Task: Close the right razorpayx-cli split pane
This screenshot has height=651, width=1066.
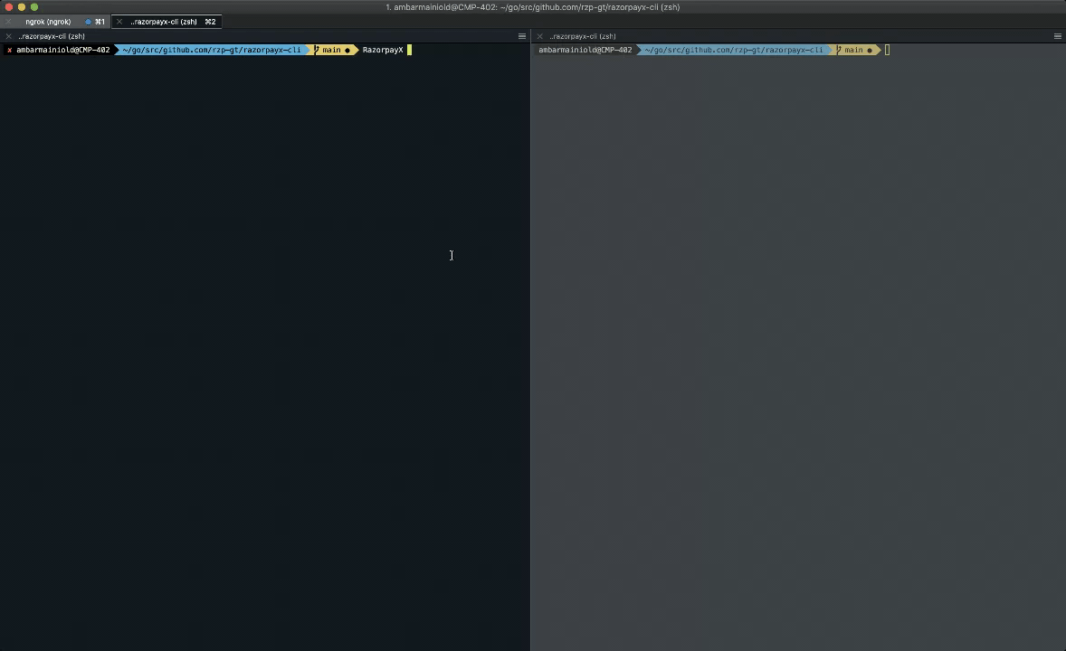Action: 540,36
